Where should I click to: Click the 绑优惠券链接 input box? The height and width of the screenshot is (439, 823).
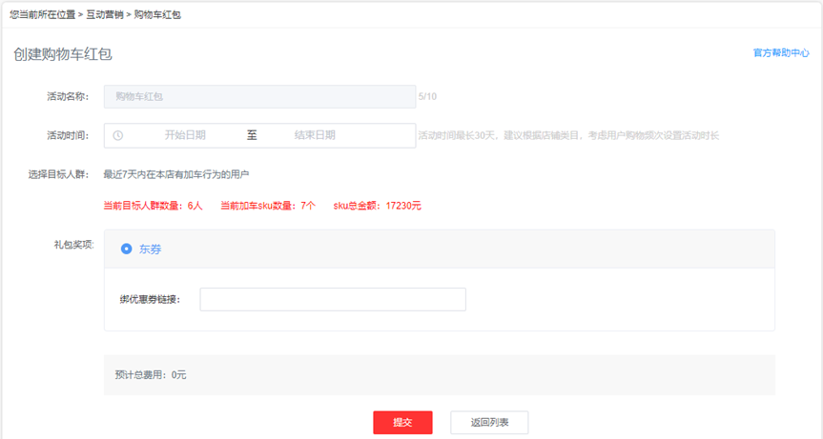click(x=333, y=299)
